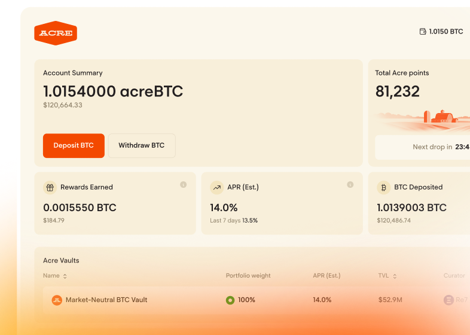Sort vaults by Name column arrows
Image resolution: width=470 pixels, height=335 pixels.
click(65, 276)
